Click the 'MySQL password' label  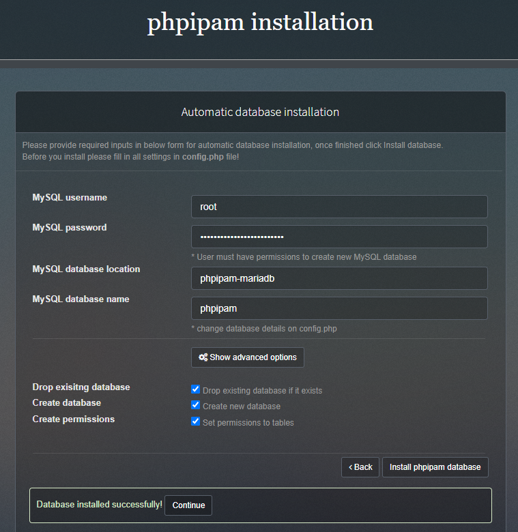tap(70, 227)
